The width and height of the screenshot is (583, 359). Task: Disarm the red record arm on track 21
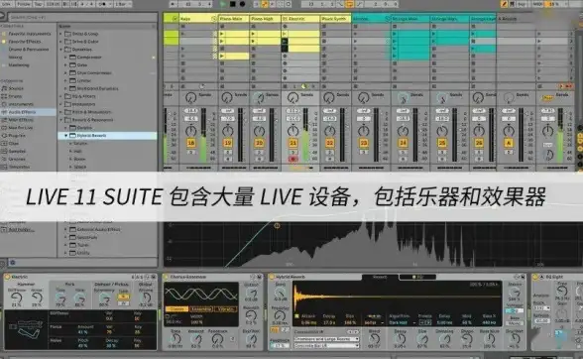[x=292, y=160]
